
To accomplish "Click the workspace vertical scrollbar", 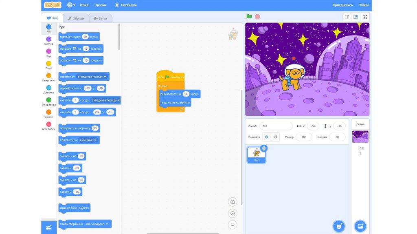I will pos(241,147).
